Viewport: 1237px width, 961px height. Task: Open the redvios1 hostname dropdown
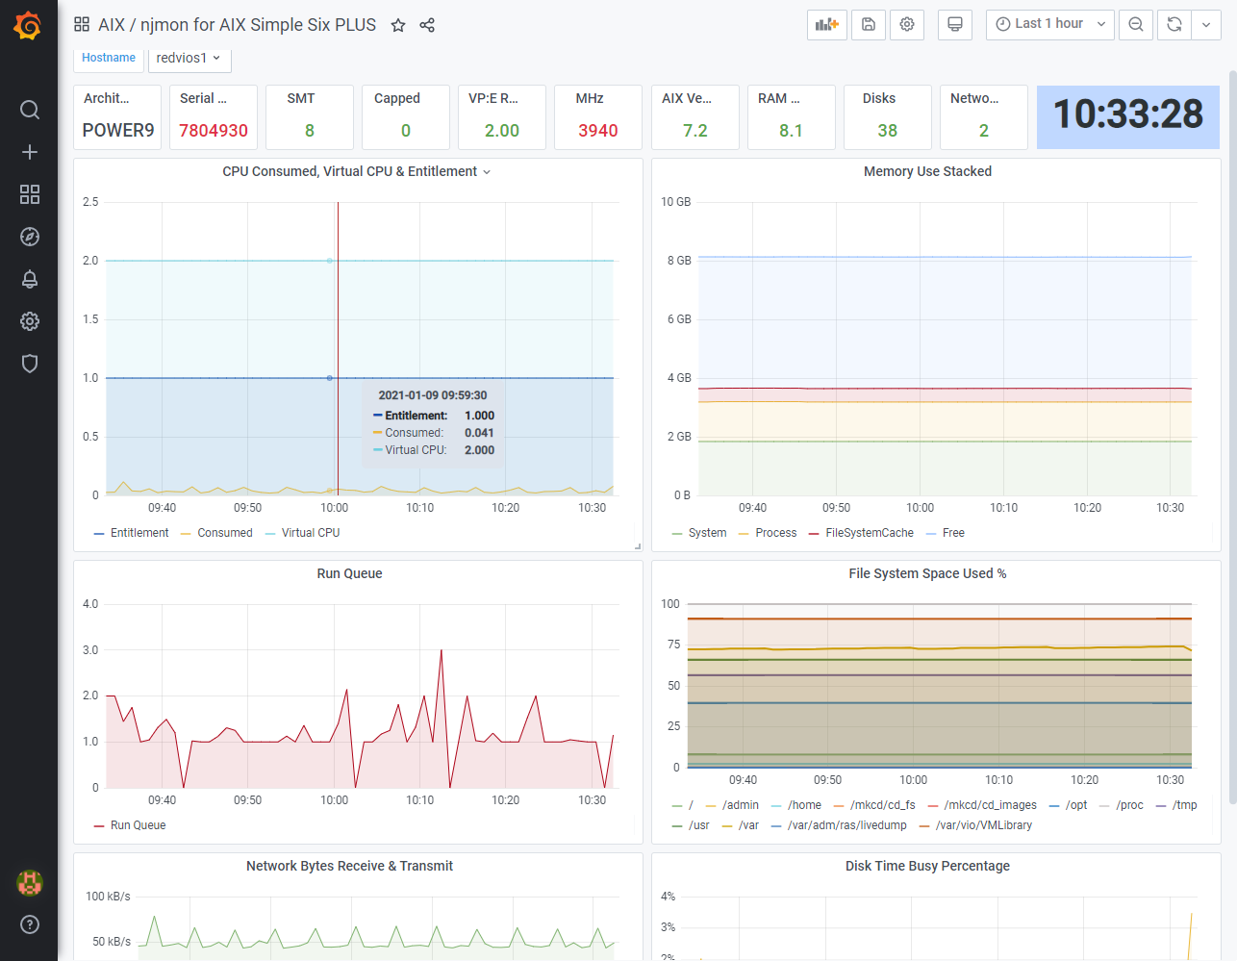point(189,58)
